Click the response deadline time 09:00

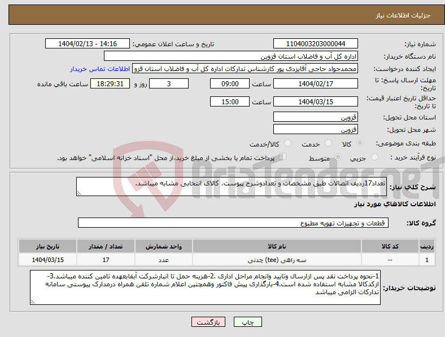pos(230,83)
